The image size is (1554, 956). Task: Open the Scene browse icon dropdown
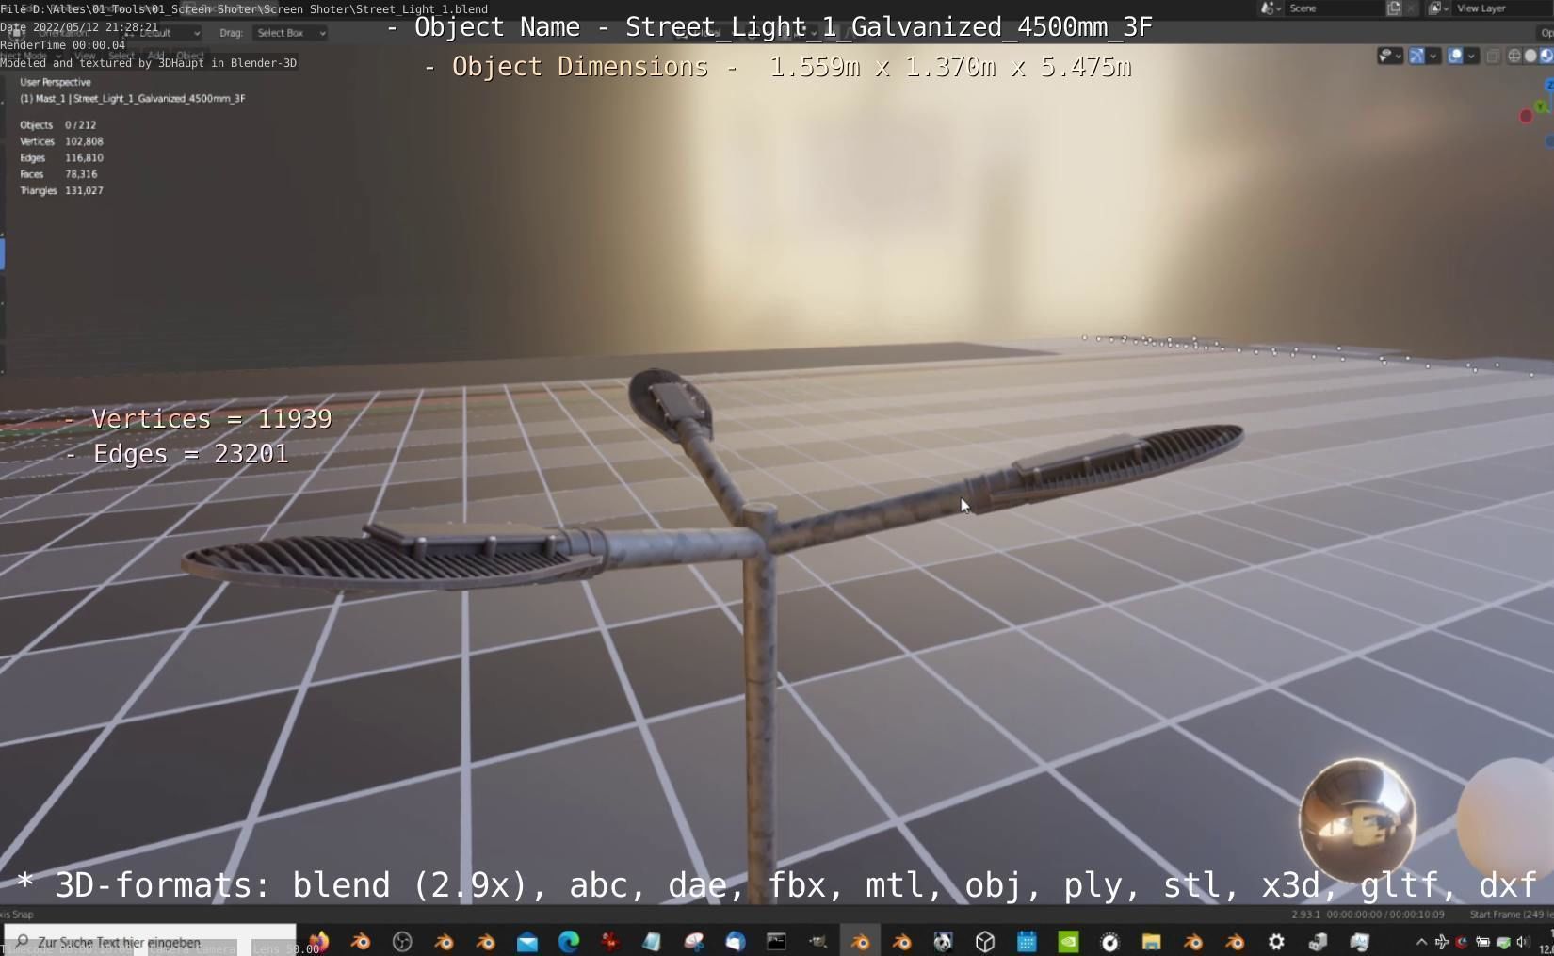point(1271,8)
